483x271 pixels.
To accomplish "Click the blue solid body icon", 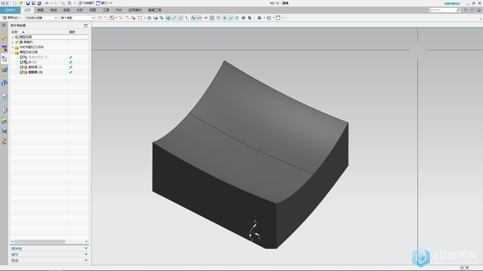I will pyautogui.click(x=155, y=18).
